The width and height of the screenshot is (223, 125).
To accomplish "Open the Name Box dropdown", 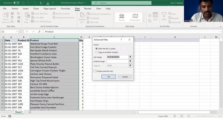I will tap(17, 32).
